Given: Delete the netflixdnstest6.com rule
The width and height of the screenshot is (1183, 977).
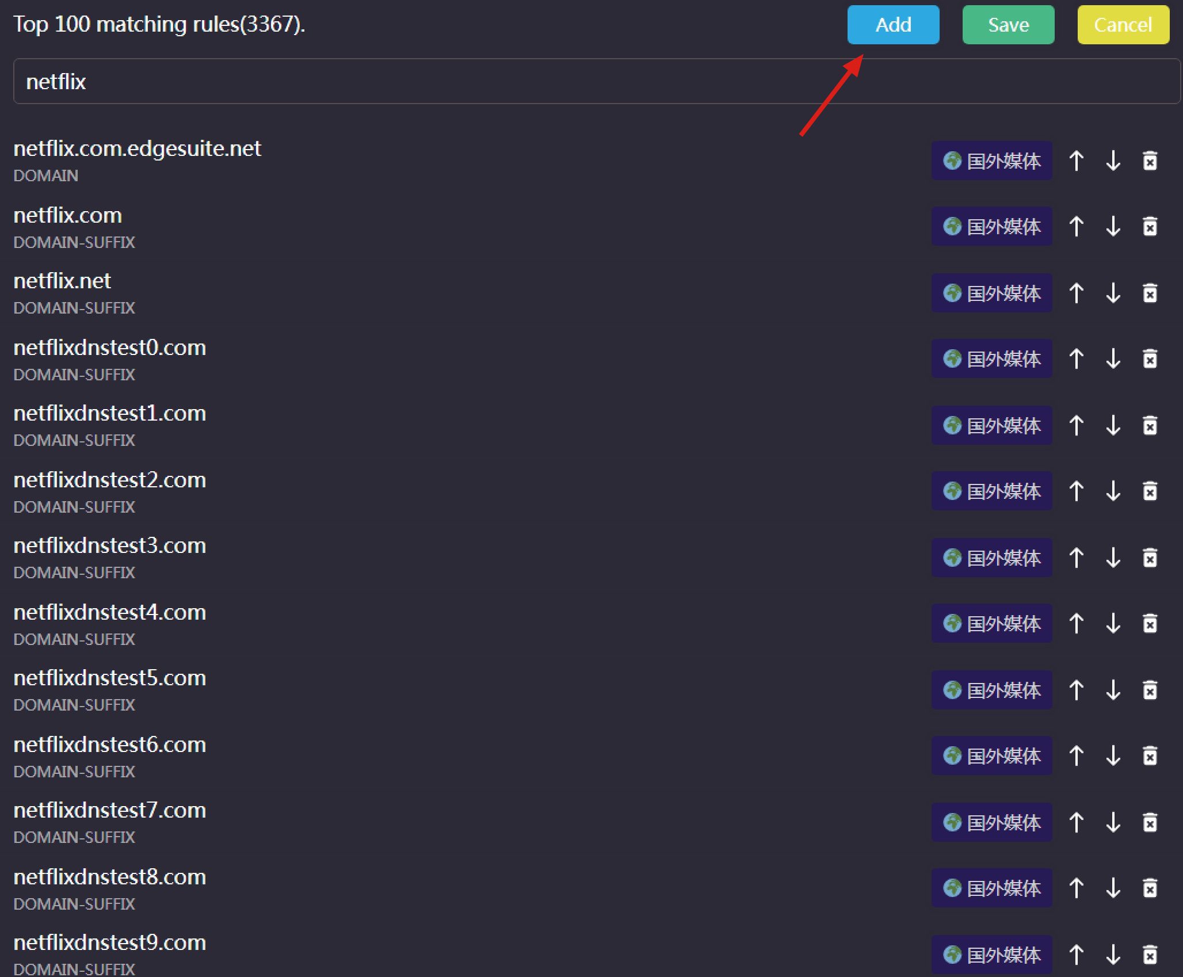Looking at the screenshot, I should [1150, 755].
